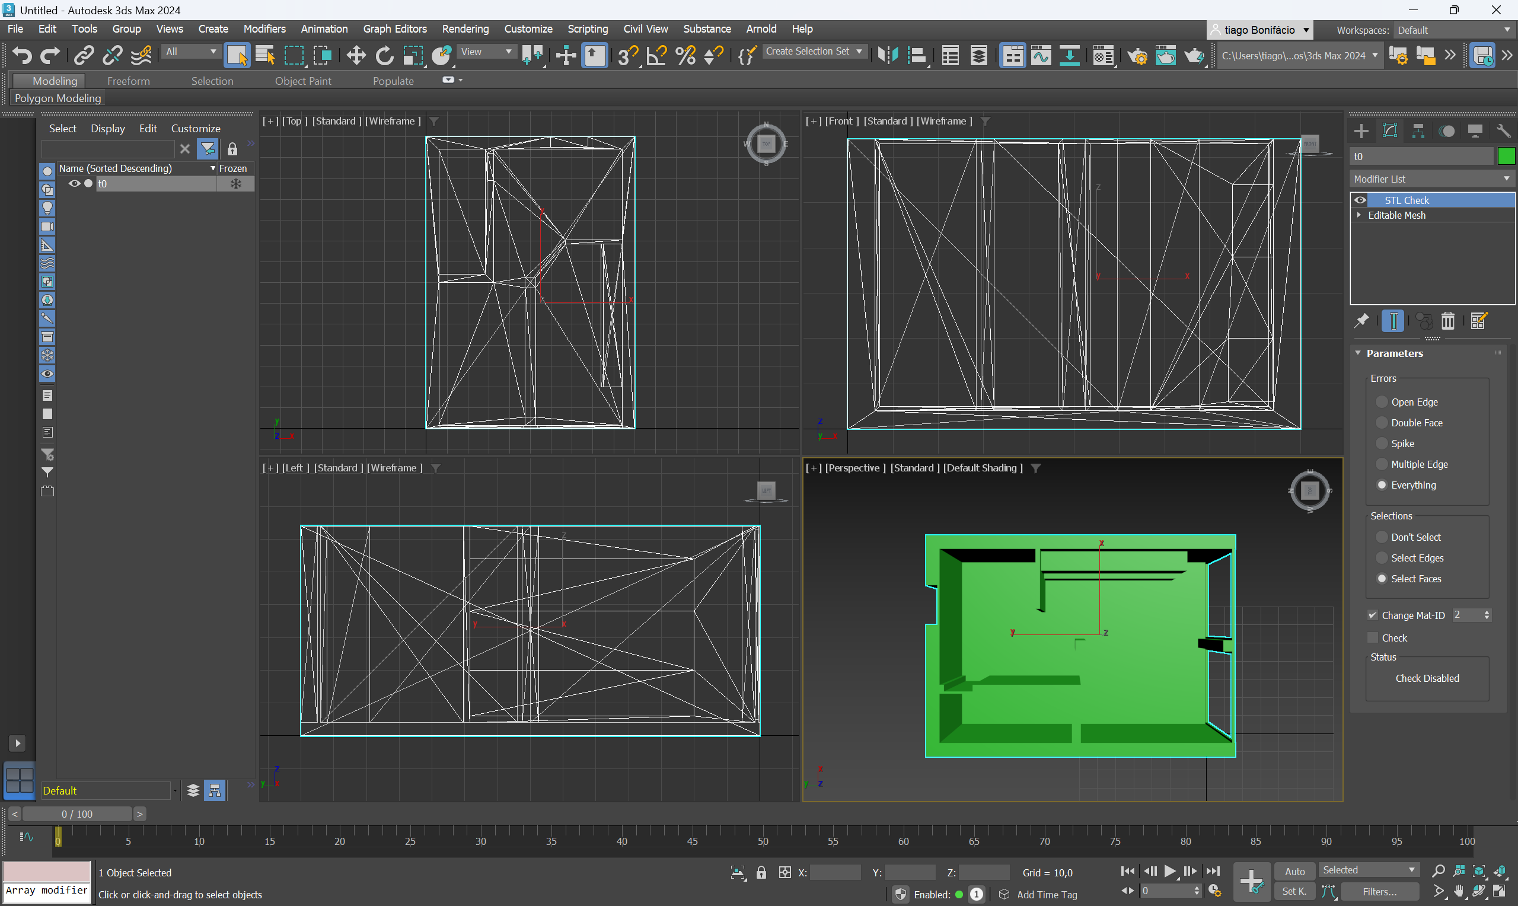
Task: Click the Undo arrow icon
Action: pyautogui.click(x=21, y=56)
